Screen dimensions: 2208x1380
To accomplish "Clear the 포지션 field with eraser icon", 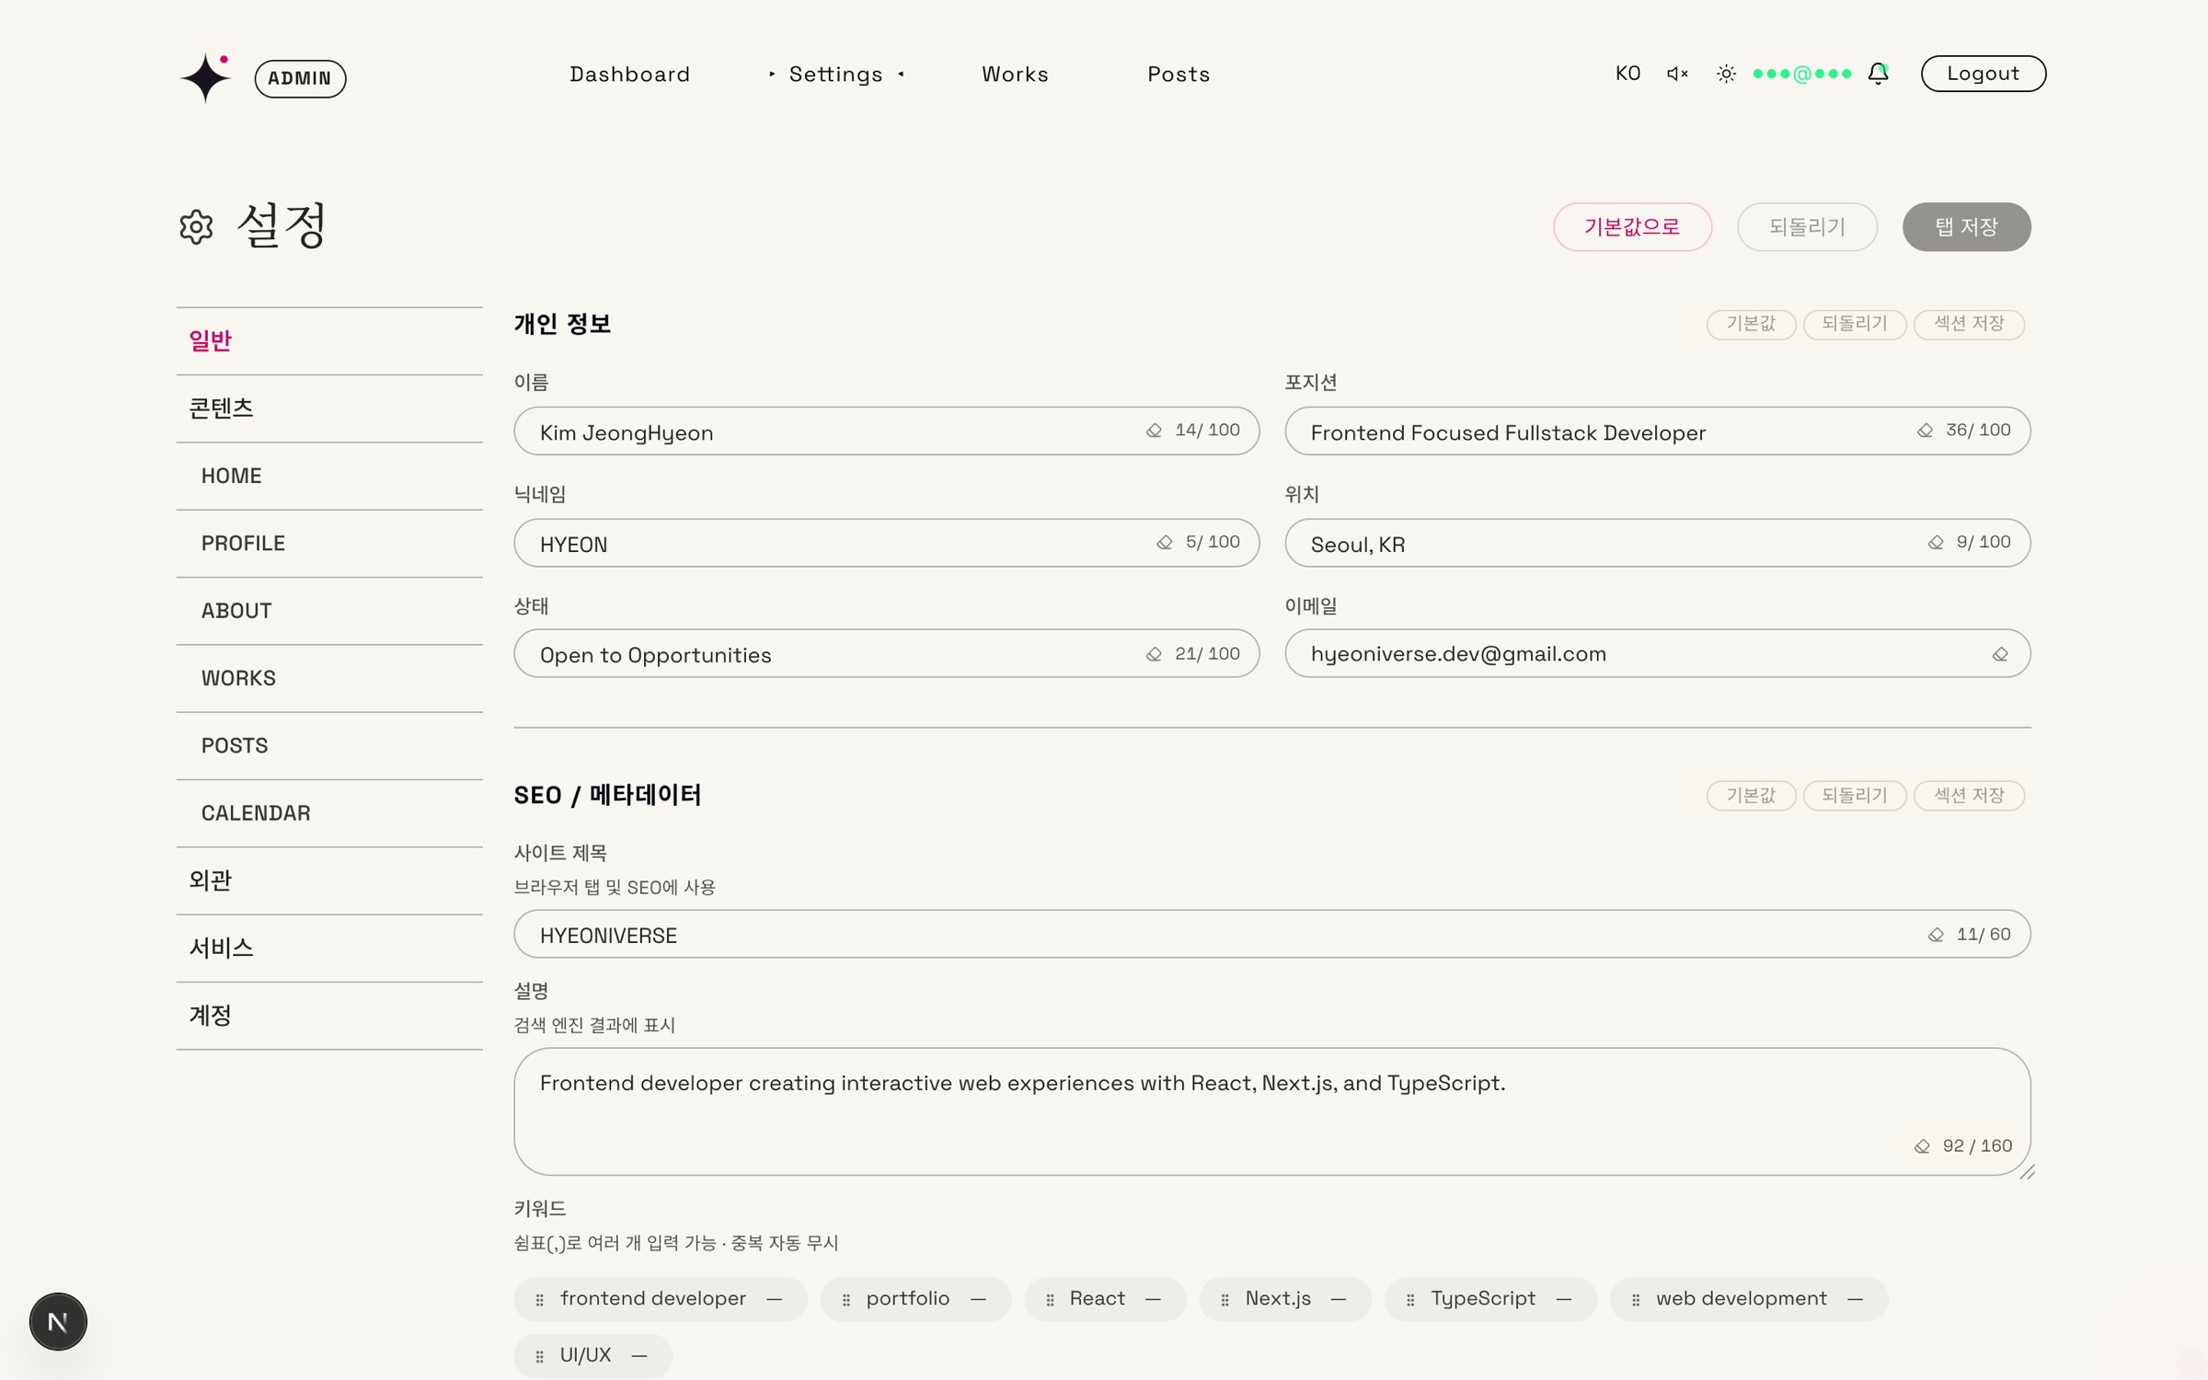I will tap(1925, 431).
